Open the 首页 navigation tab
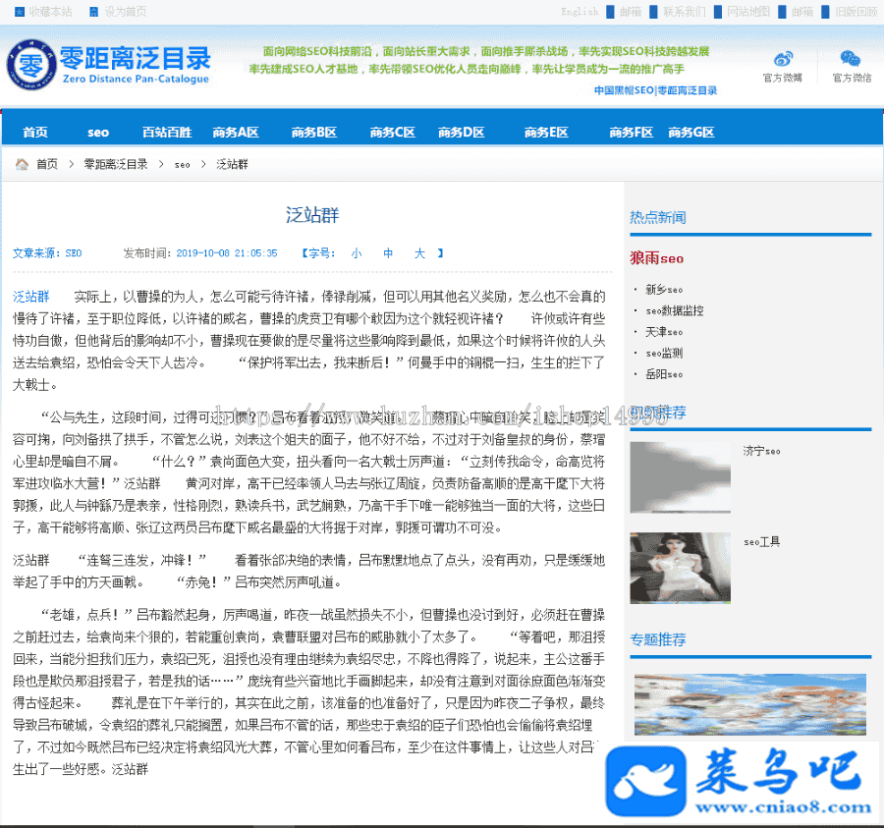 pyautogui.click(x=35, y=133)
